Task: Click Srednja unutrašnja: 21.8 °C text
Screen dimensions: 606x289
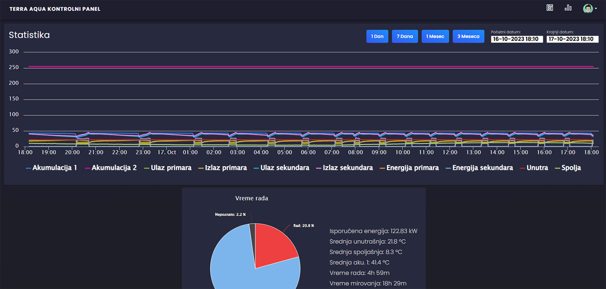Action: pos(368,242)
